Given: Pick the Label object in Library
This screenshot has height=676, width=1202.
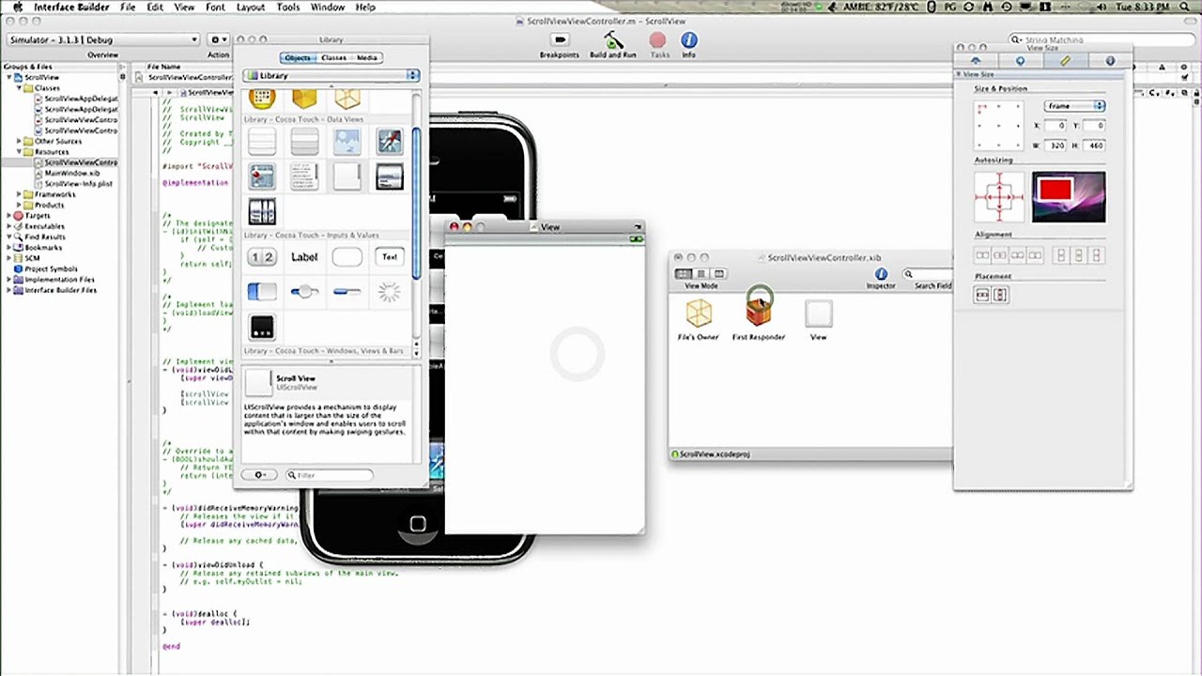Looking at the screenshot, I should tap(304, 257).
